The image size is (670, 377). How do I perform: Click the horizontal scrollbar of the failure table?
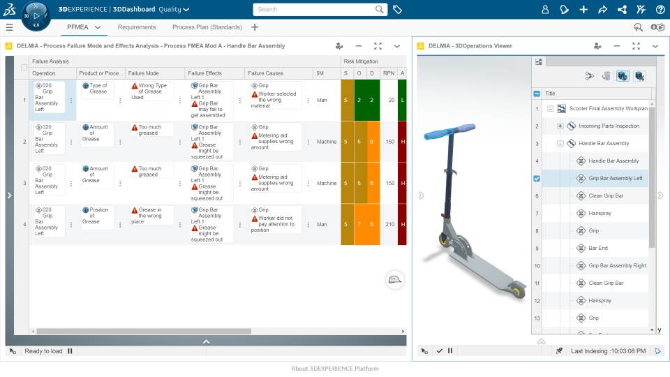coord(144,331)
